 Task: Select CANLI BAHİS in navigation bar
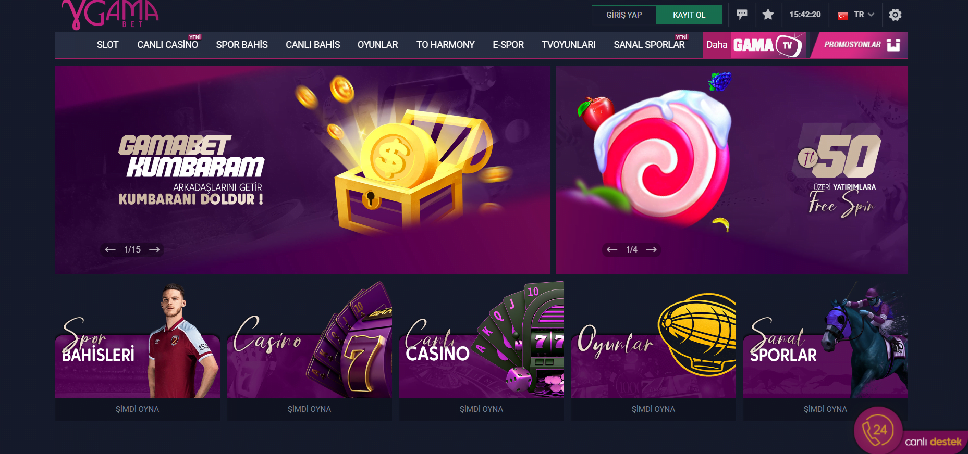click(x=313, y=45)
